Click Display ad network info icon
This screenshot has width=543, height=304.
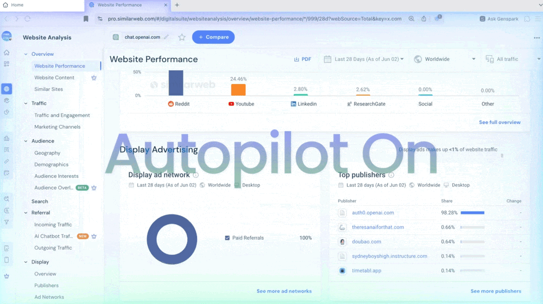[196, 175]
